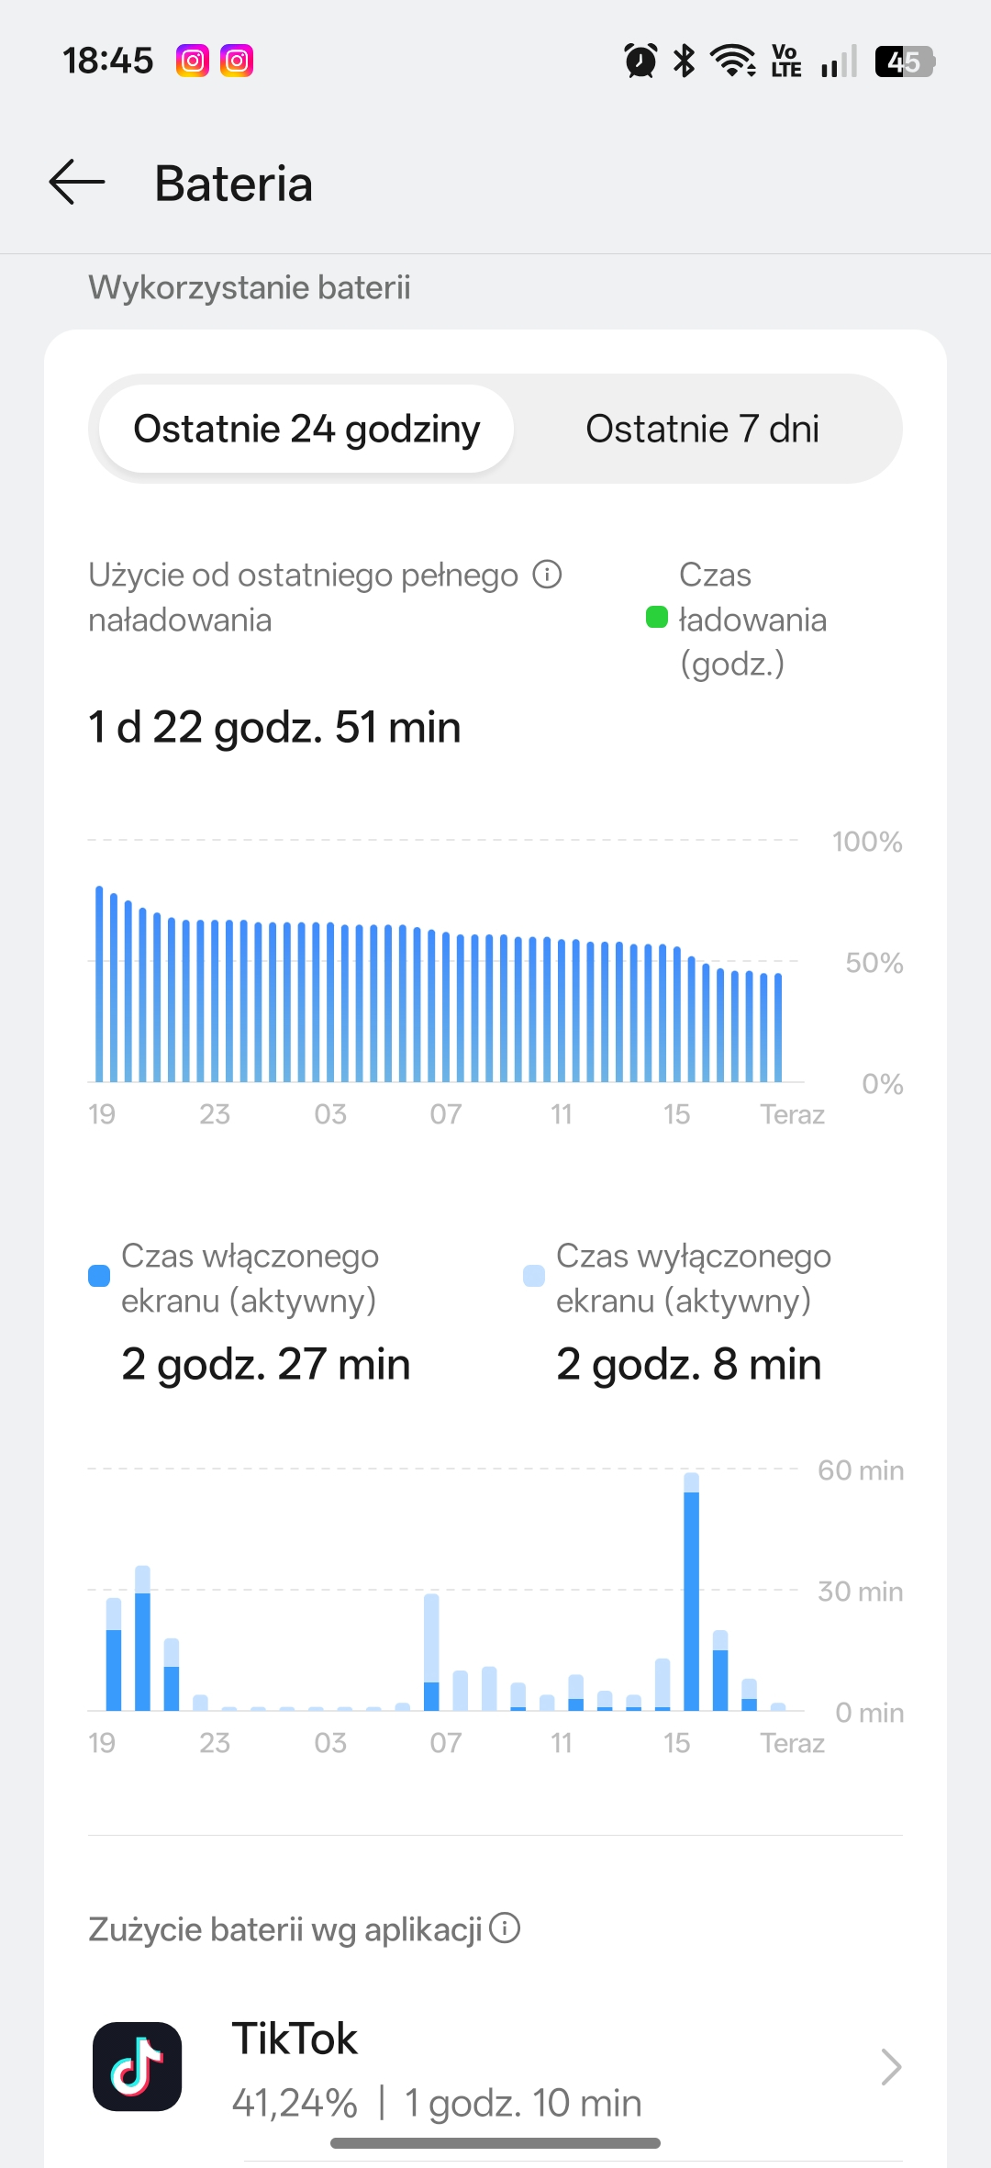The height and width of the screenshot is (2168, 991).
Task: Tap the first Instagram notification icon
Action: point(193,61)
